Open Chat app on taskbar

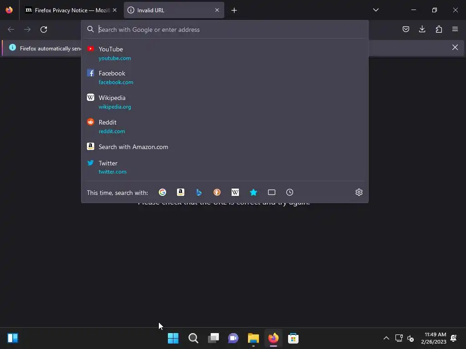(x=233, y=338)
